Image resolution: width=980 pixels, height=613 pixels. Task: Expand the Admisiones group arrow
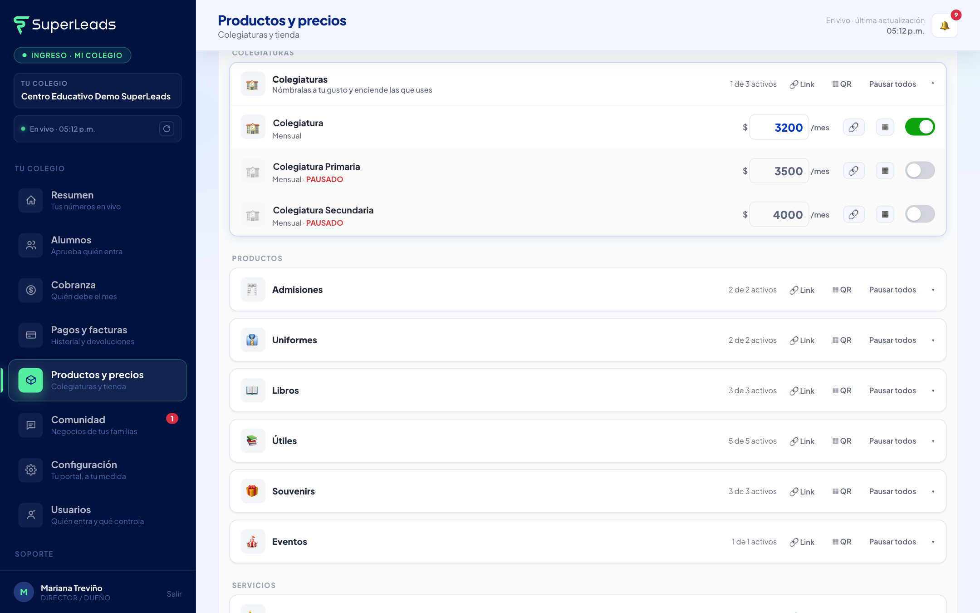click(x=933, y=290)
